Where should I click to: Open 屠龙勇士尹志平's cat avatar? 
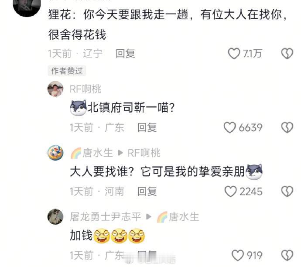pyautogui.click(x=55, y=216)
